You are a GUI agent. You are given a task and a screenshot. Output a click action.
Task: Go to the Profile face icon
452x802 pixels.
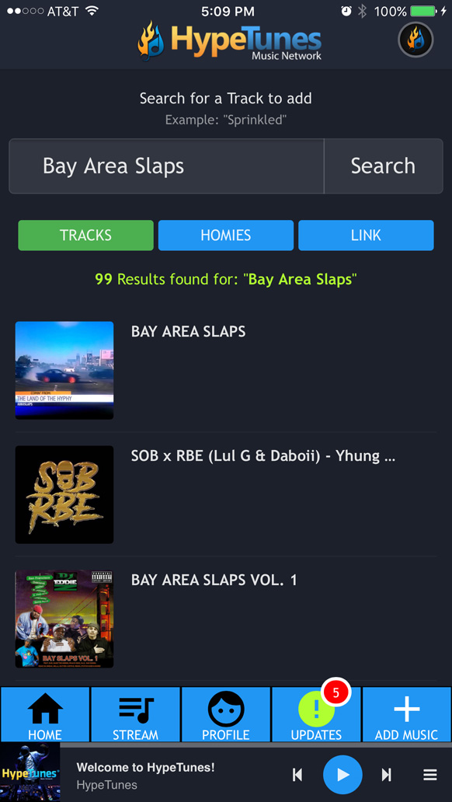225,709
